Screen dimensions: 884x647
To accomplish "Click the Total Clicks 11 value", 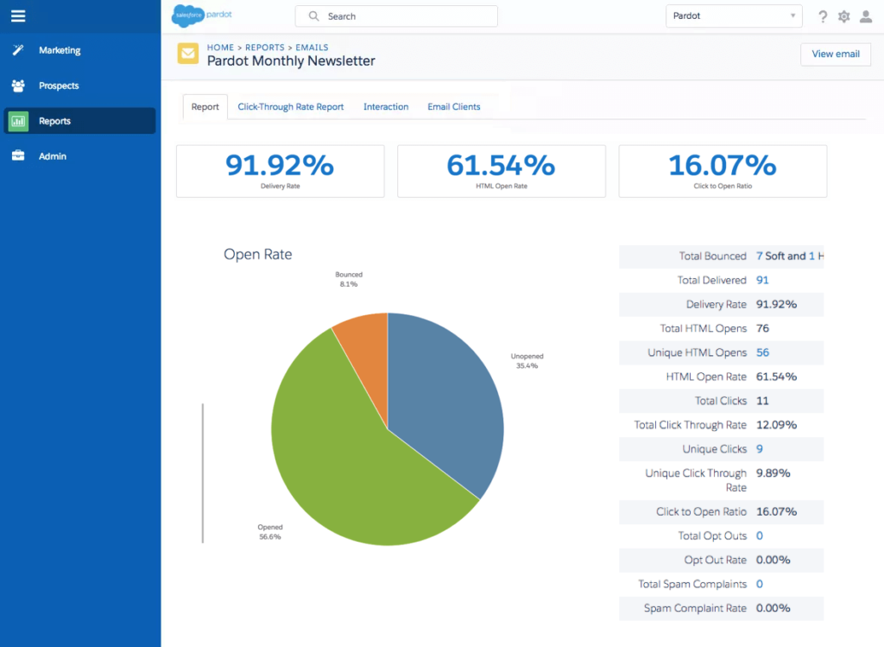I will (762, 401).
